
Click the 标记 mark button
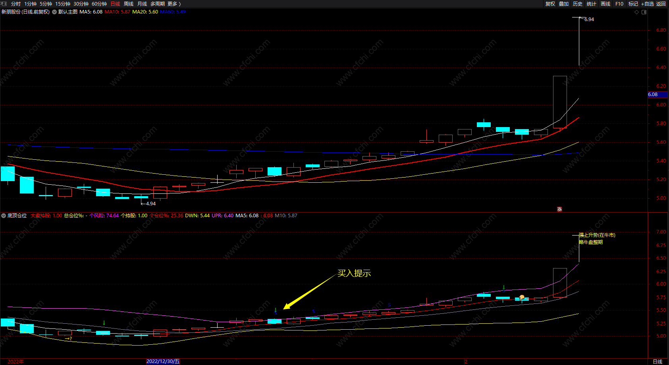click(x=633, y=4)
